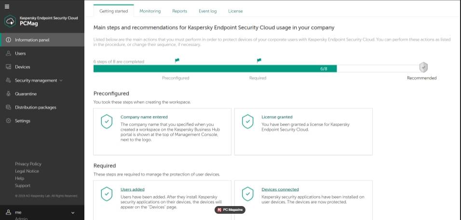
Task: Open the Legal Notice link
Action: [27, 171]
